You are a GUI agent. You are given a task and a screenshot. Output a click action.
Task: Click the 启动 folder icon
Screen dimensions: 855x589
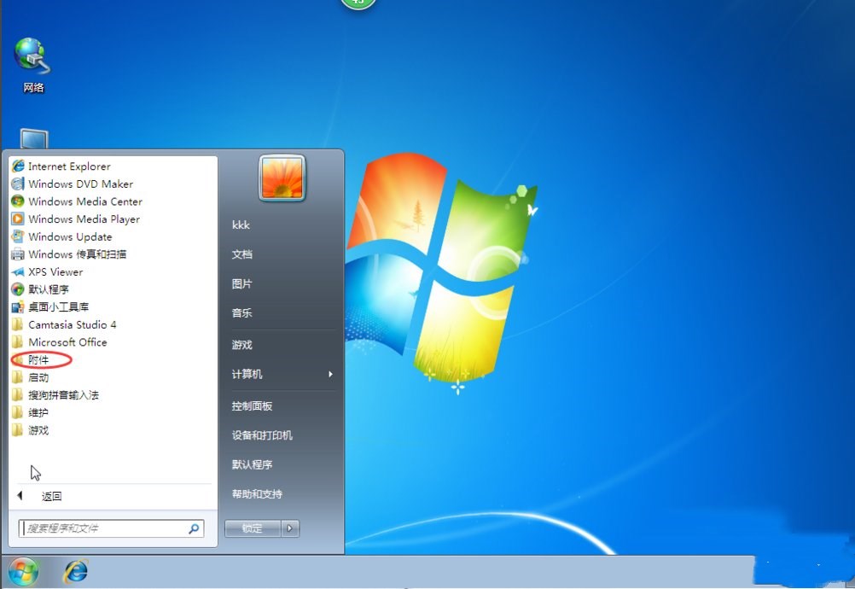tap(18, 377)
